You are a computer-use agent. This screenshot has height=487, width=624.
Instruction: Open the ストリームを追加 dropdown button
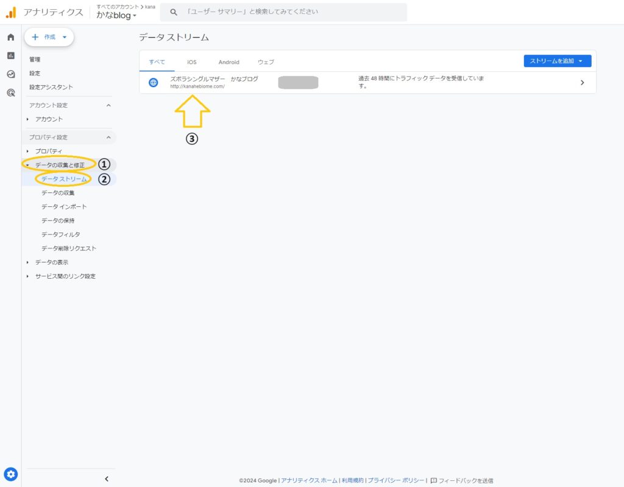[557, 61]
